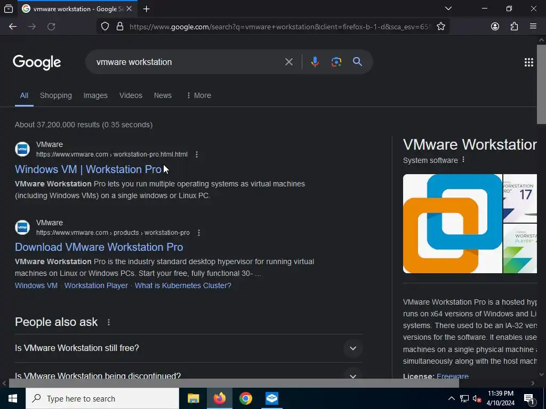Open the Workstation Pro 17 thumbnail

520,198
